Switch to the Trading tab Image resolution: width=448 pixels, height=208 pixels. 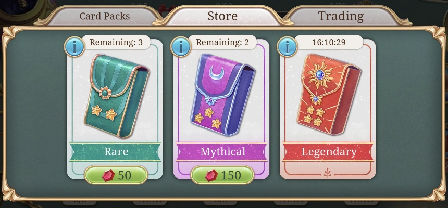click(341, 16)
